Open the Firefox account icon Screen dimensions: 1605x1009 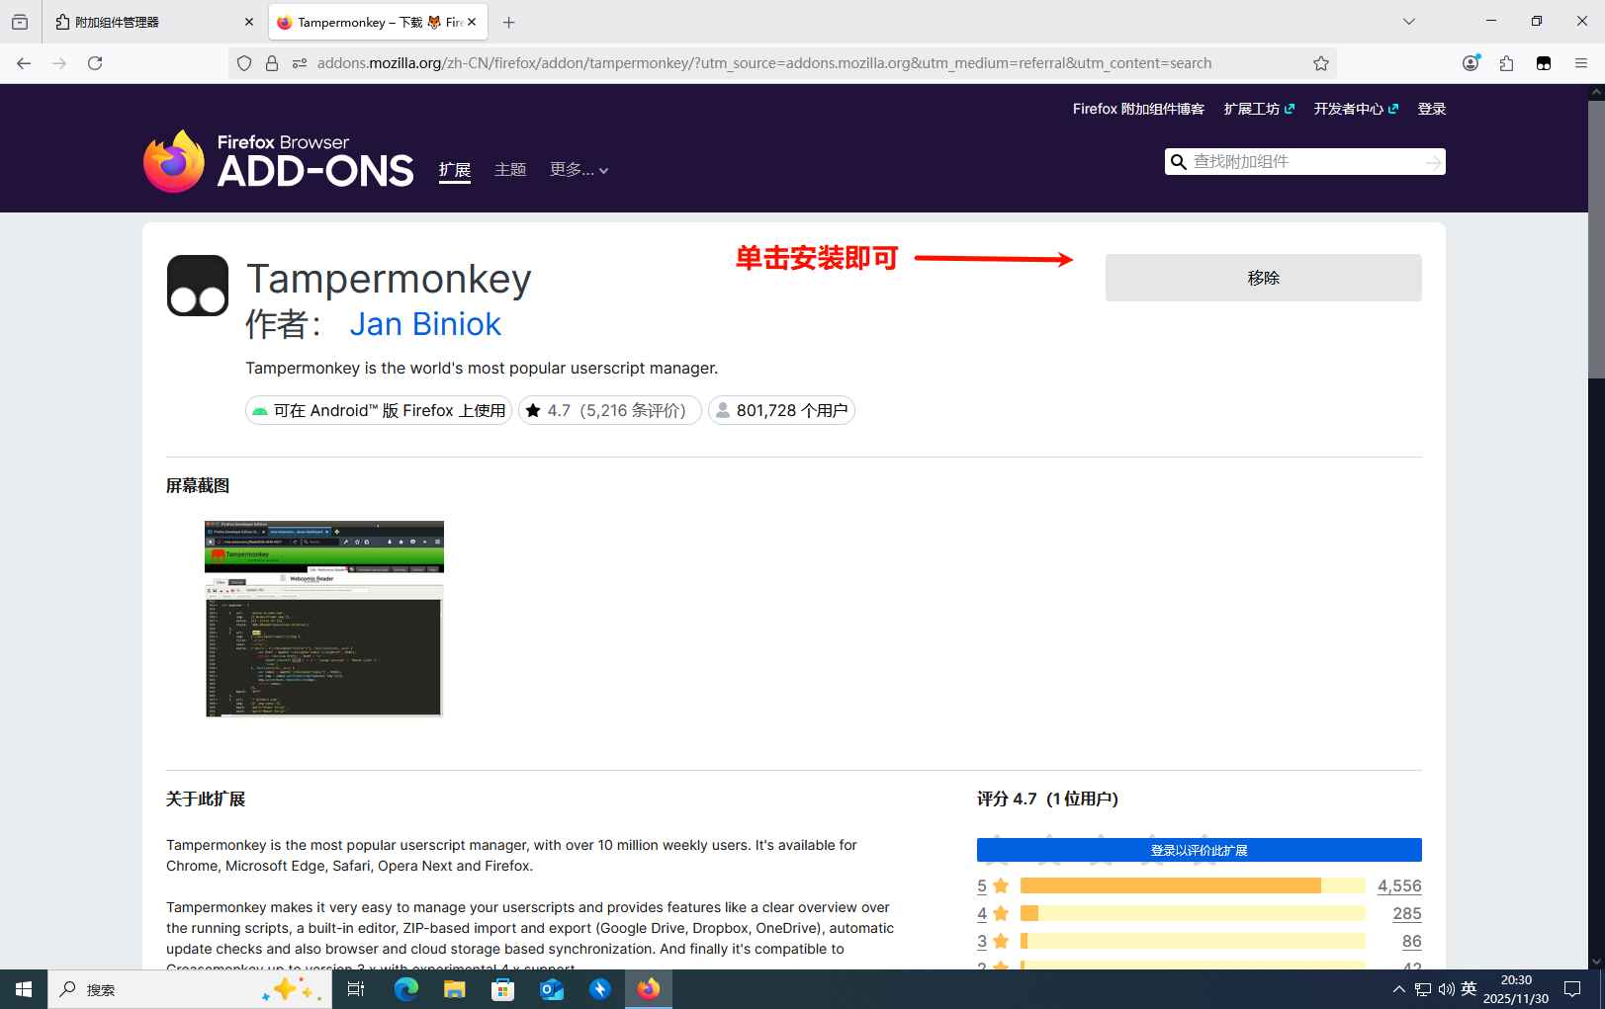1471,63
